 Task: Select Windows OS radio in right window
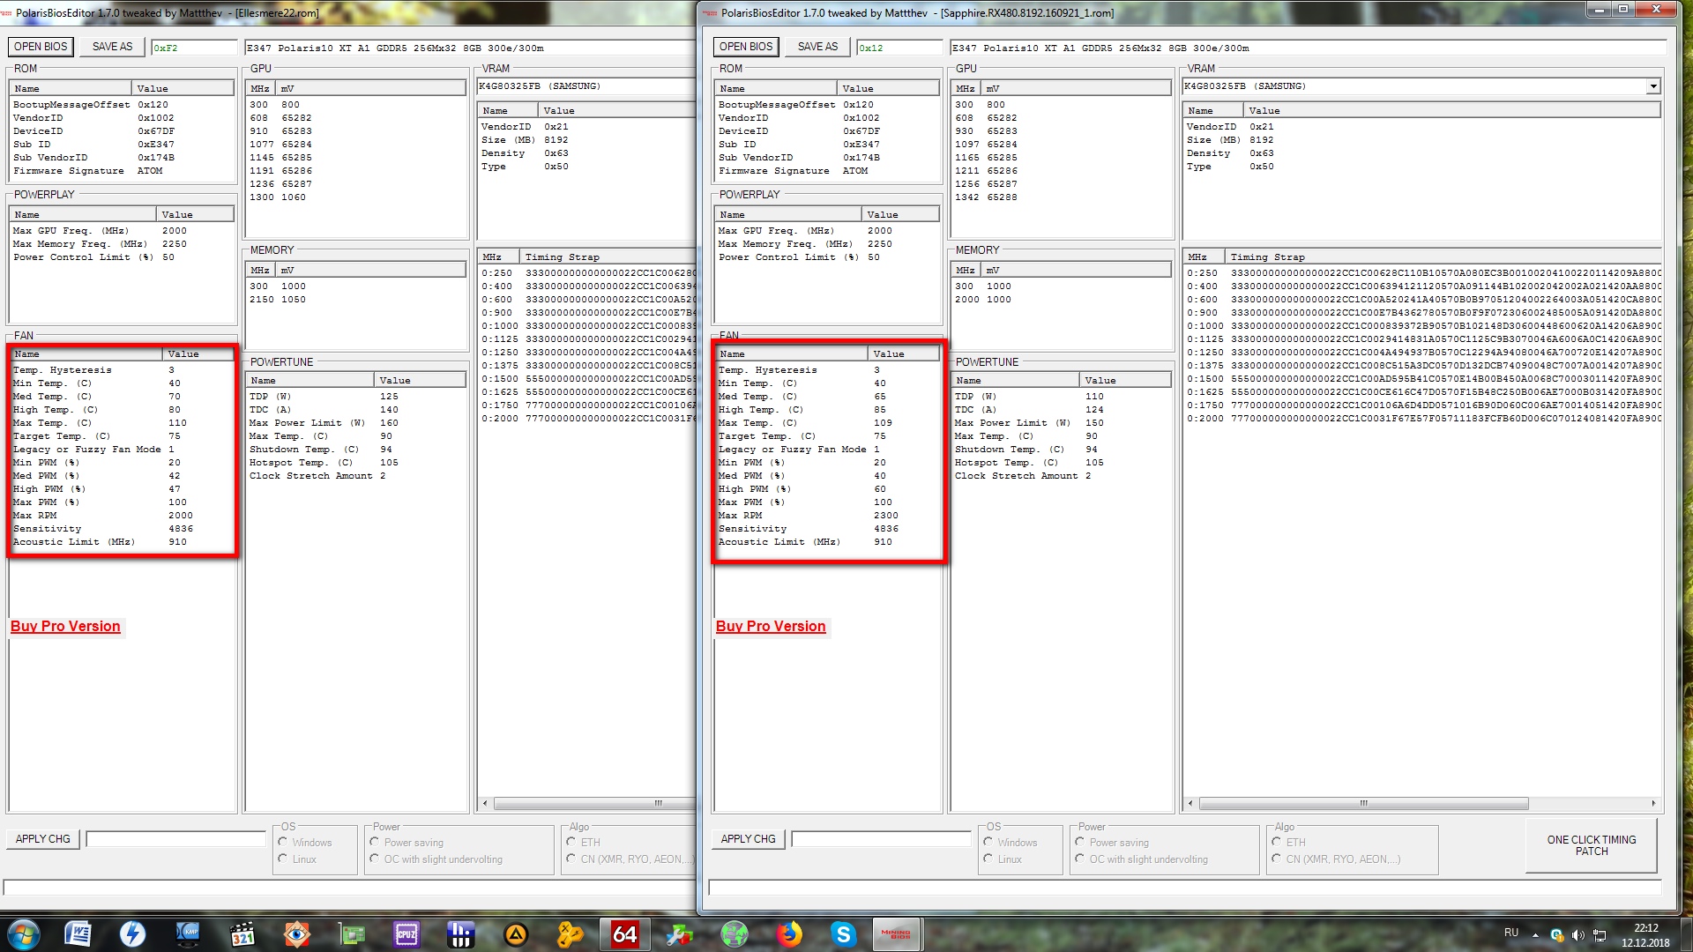pos(988,842)
